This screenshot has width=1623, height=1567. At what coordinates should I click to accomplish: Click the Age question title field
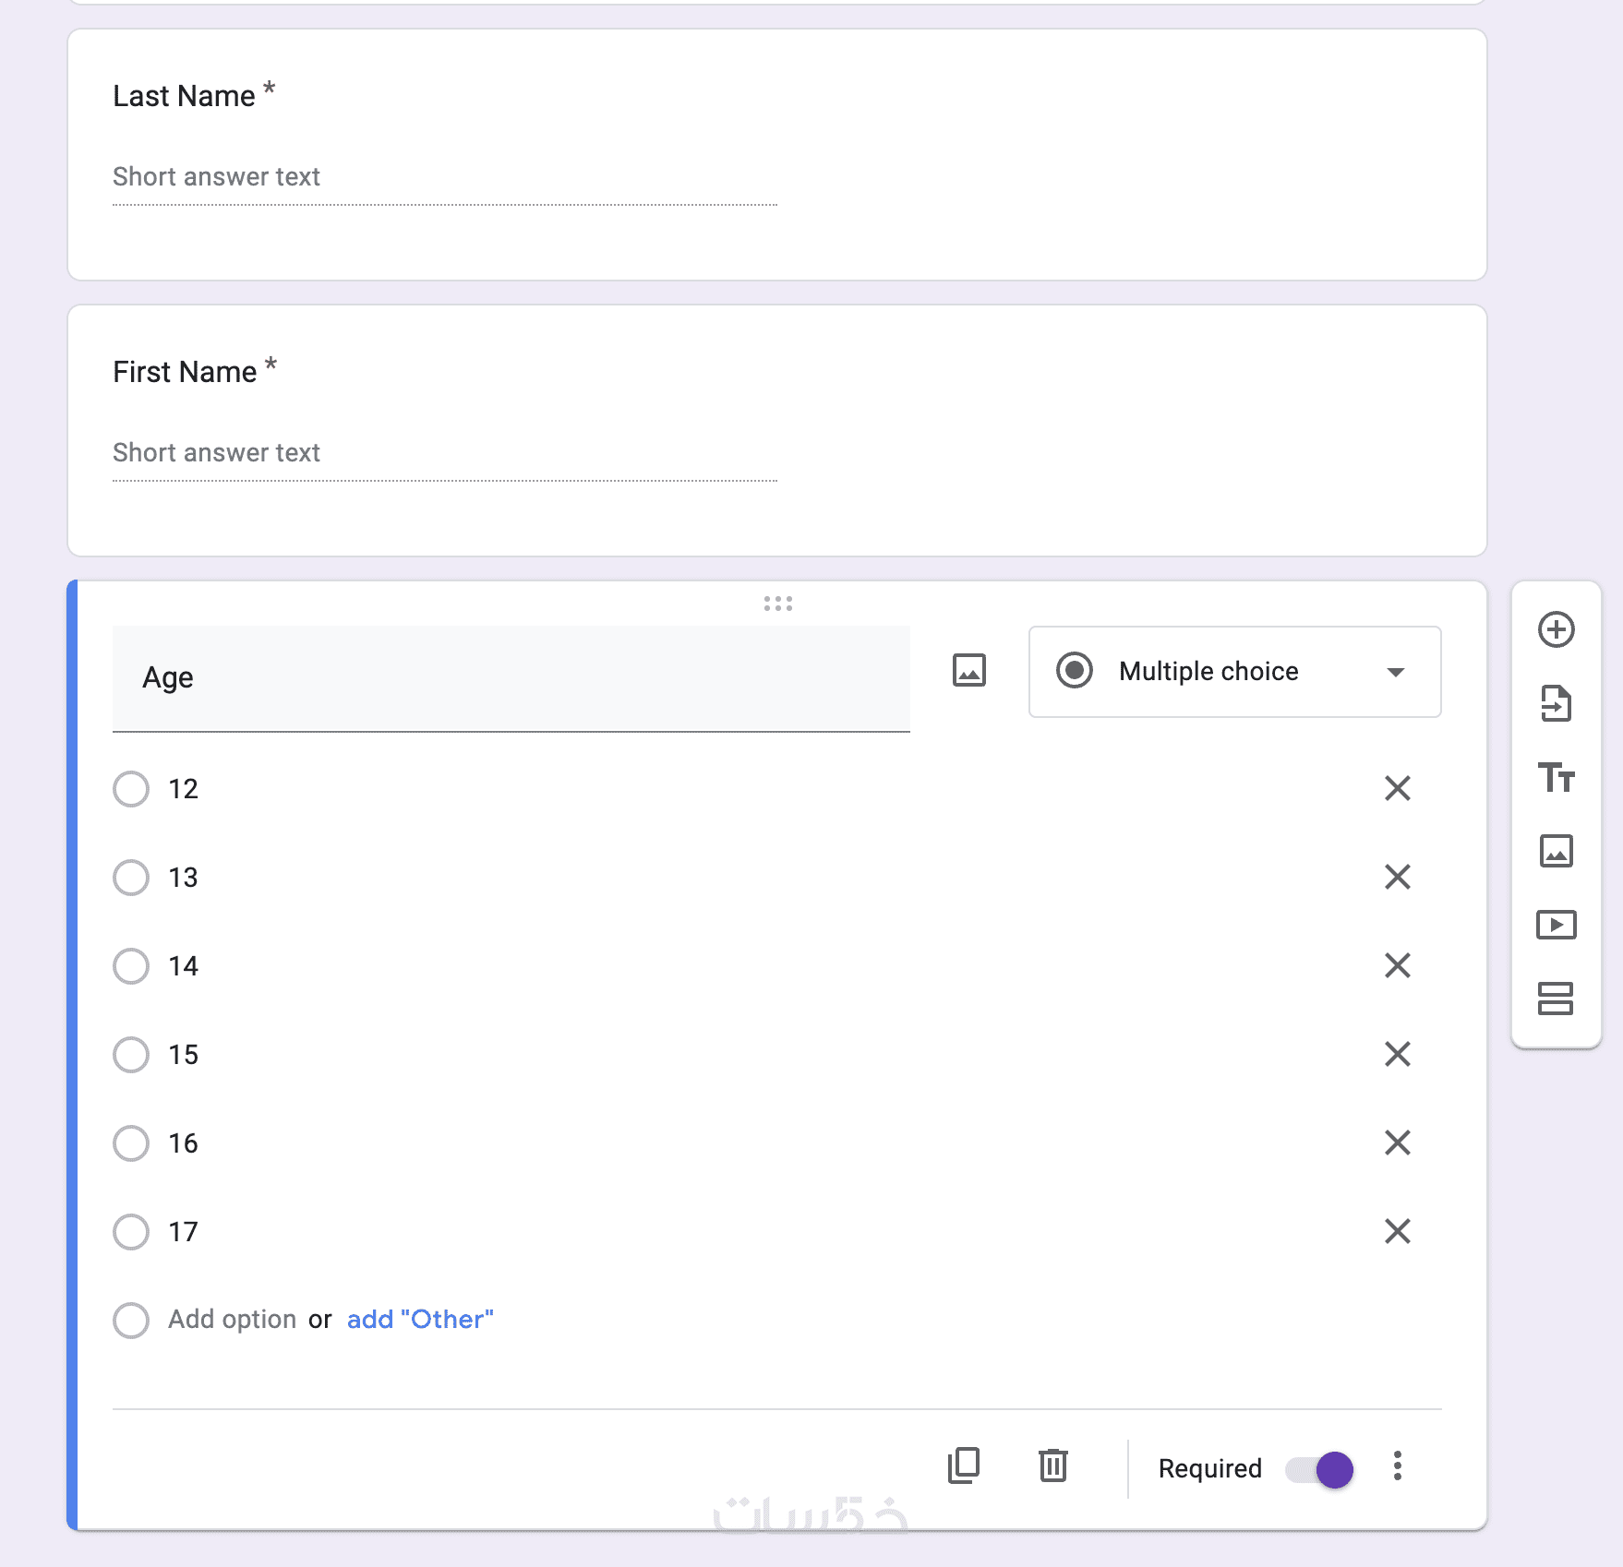[x=511, y=678]
